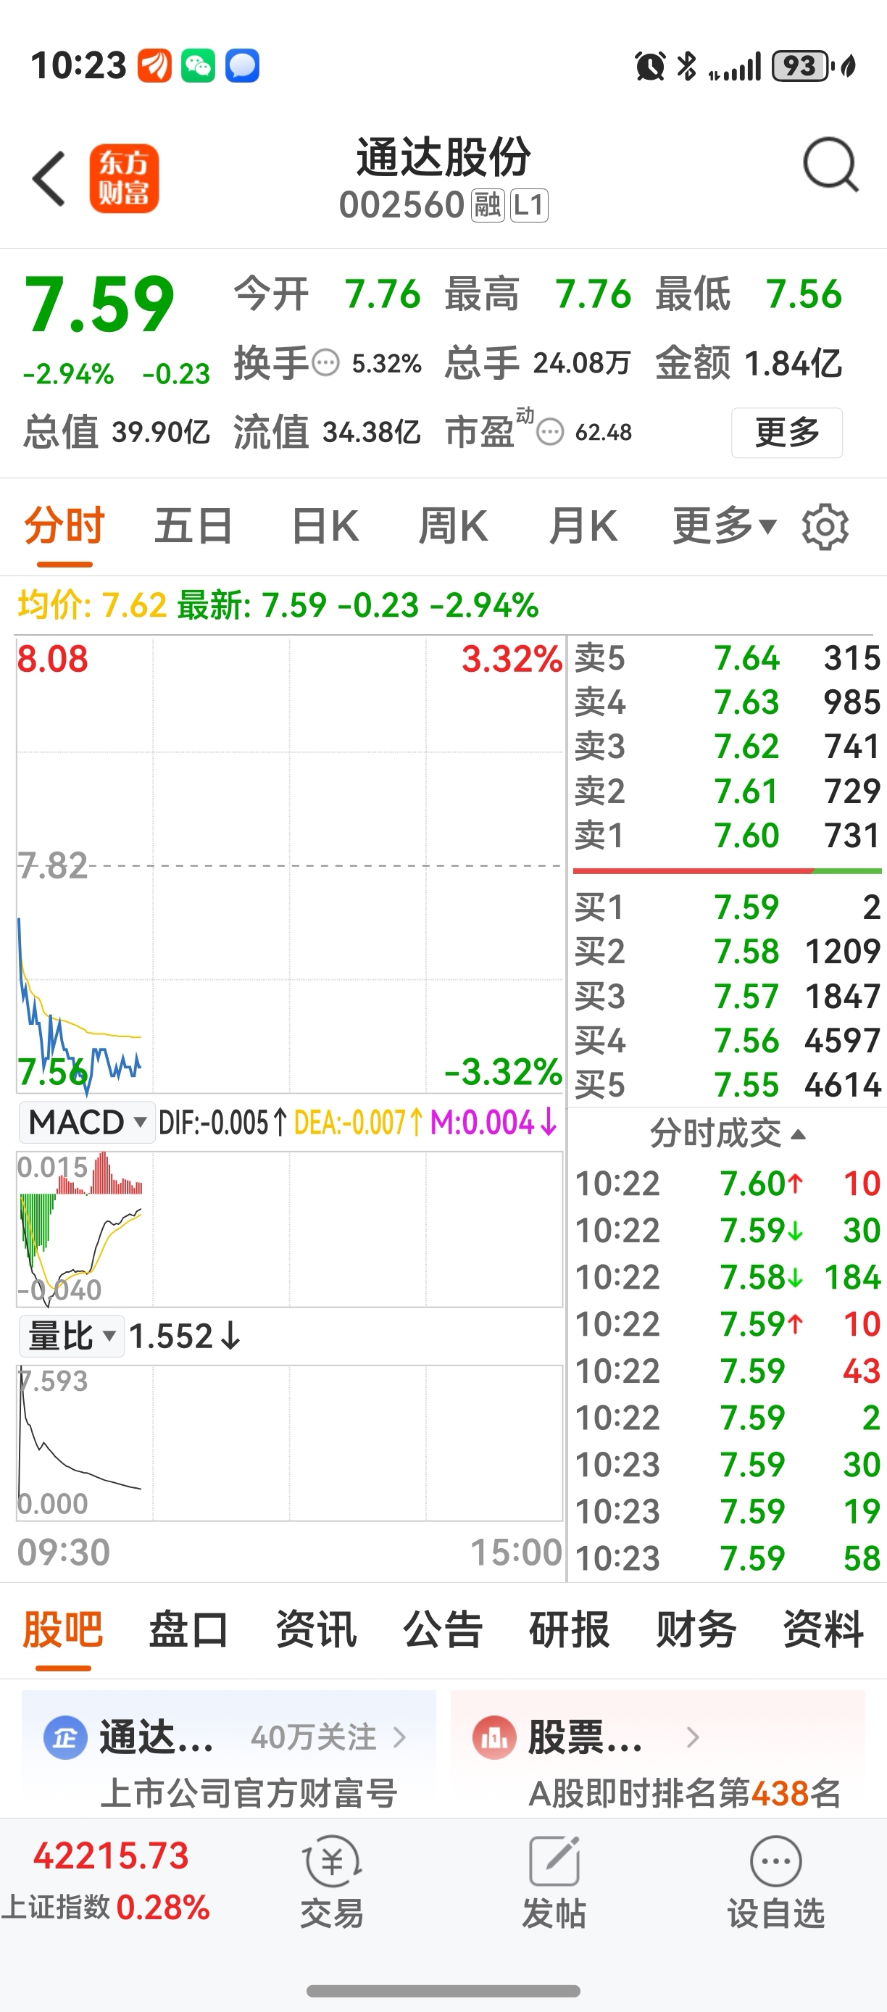Expand the 更多 chart period dropdown
This screenshot has height=2012, width=887.
(x=725, y=525)
